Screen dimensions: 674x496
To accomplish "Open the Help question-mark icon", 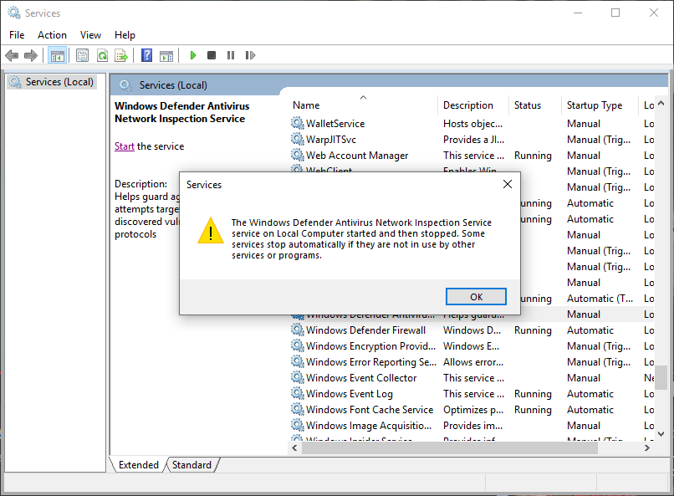I will [x=146, y=55].
